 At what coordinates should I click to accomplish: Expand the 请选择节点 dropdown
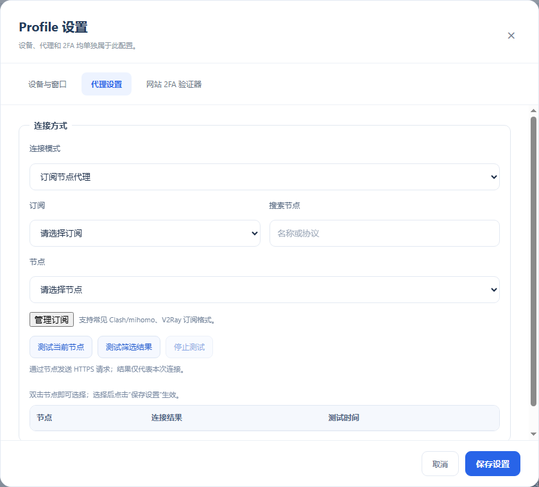point(264,290)
